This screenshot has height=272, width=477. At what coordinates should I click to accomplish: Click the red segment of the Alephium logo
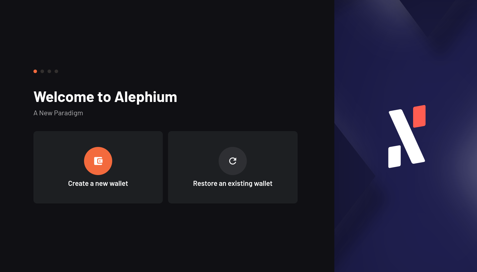pos(419,116)
